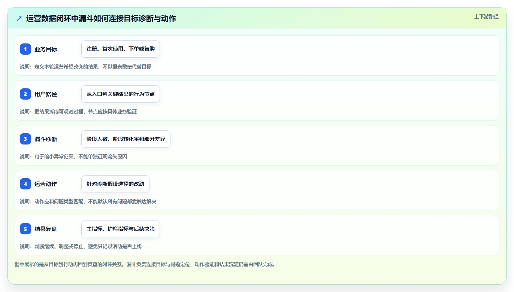Select step number 5 badge

coord(25,229)
